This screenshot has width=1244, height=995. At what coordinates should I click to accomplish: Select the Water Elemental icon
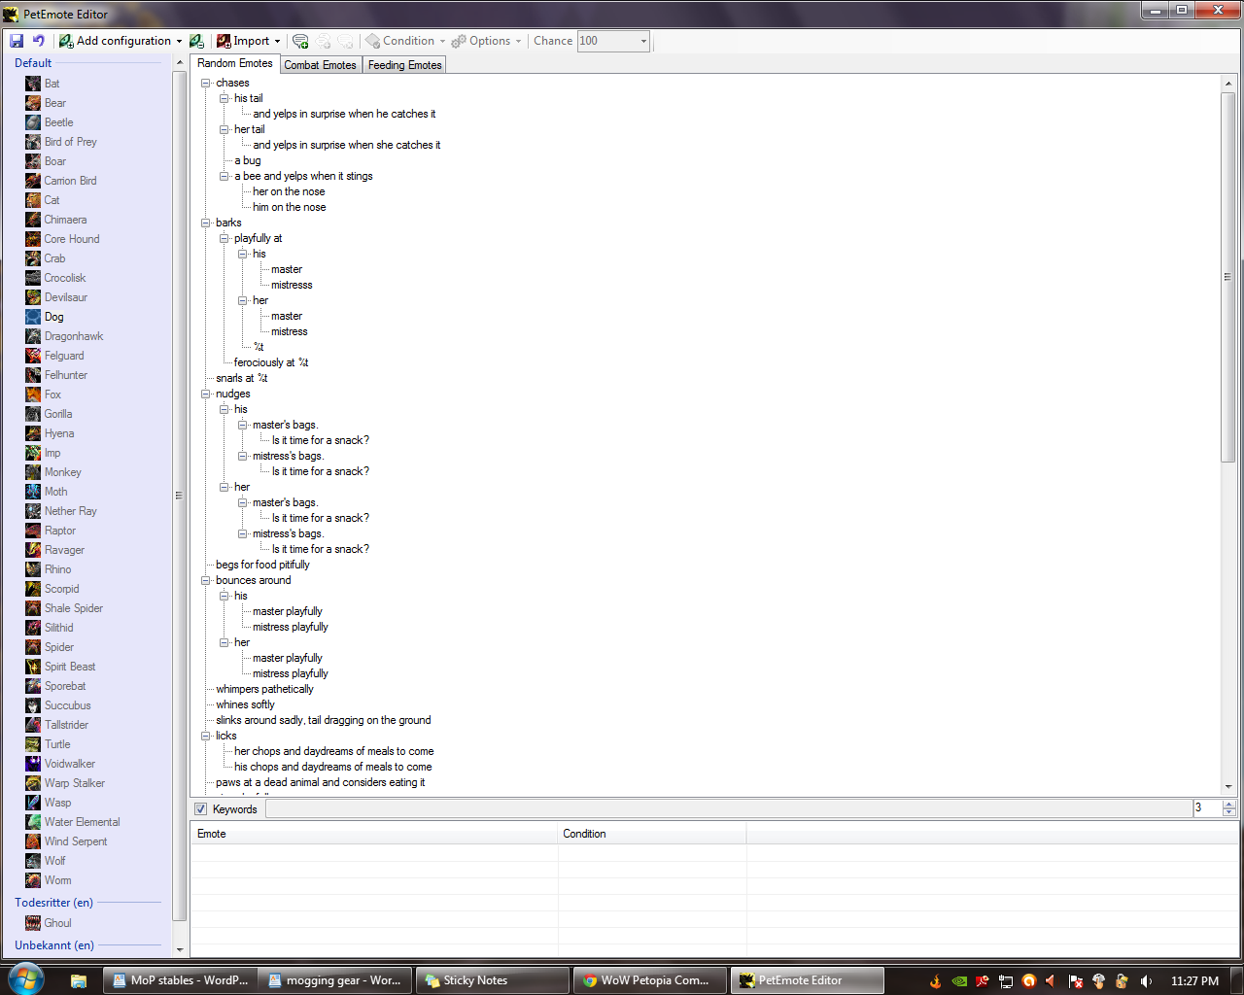click(33, 822)
